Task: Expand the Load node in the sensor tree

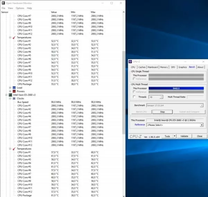Action: (10, 88)
